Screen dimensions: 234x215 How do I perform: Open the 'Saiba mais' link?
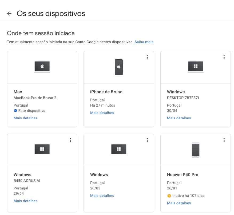[144, 42]
